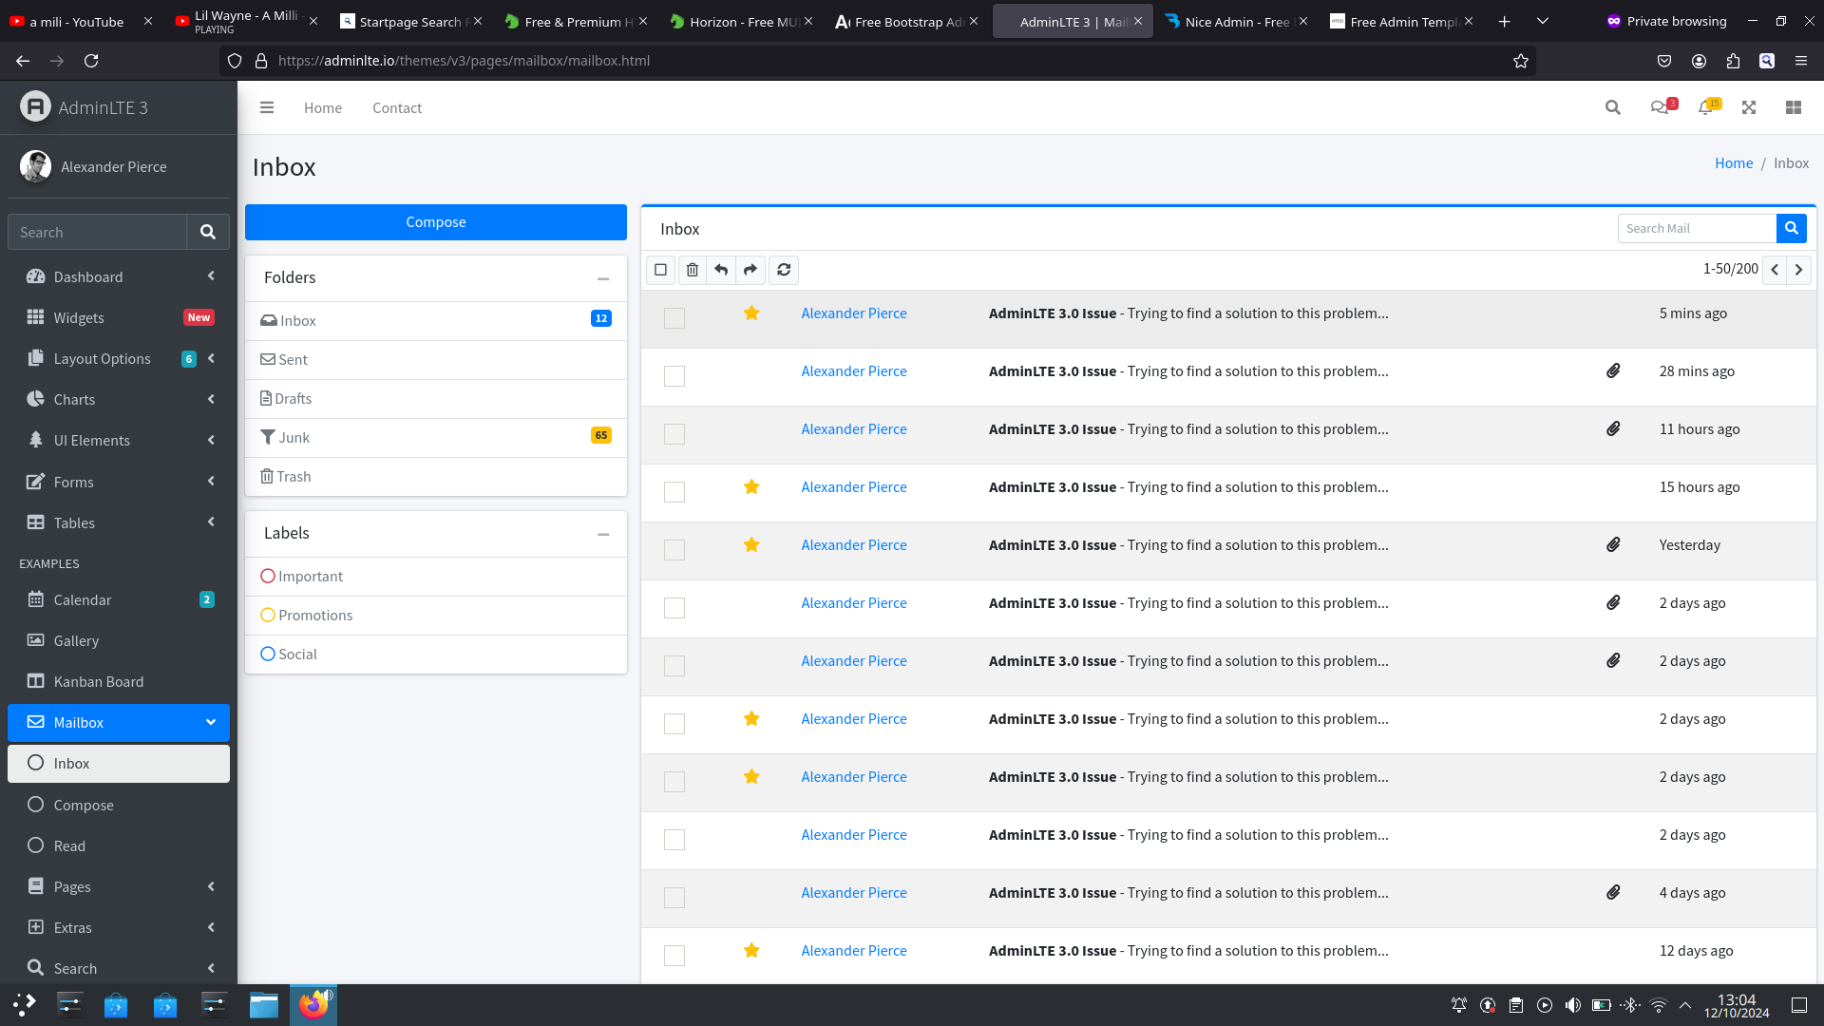The height and width of the screenshot is (1026, 1824).
Task: Open the Home breadcrumb link
Action: click(1733, 162)
